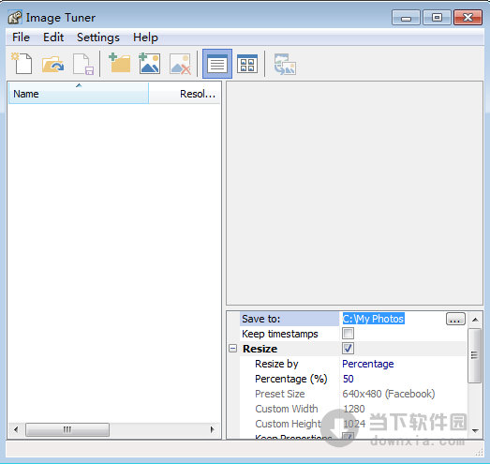Select the Custom Width label
Viewport: 490px width, 464px height.
(287, 409)
